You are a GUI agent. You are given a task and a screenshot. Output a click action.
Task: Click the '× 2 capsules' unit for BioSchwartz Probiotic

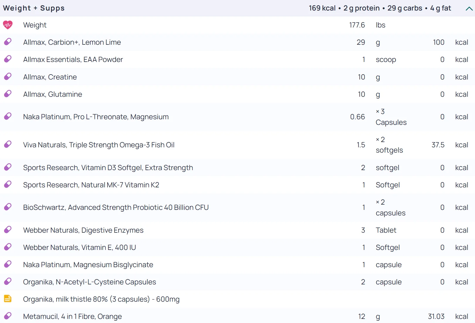[391, 208]
